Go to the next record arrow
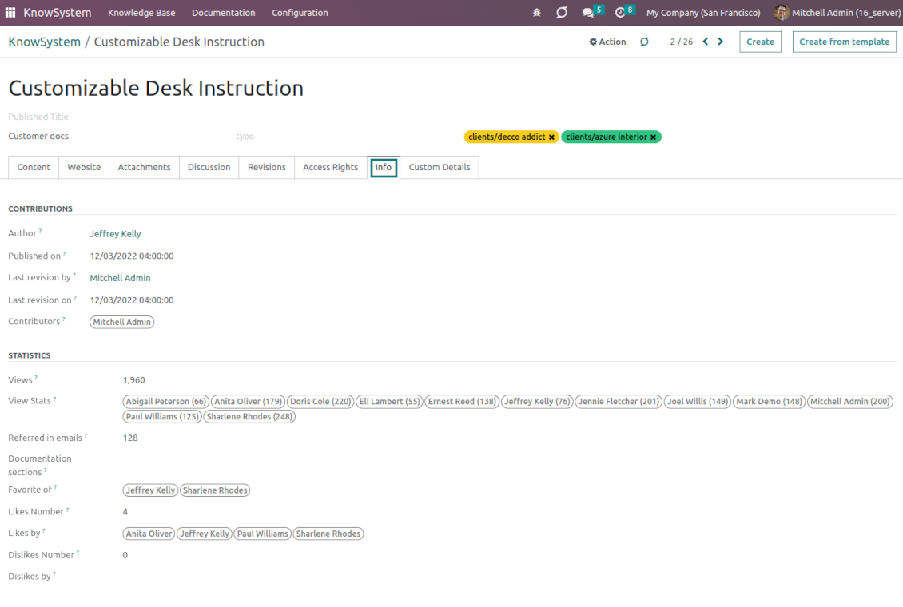Screen dimensions: 903x607 coord(721,42)
